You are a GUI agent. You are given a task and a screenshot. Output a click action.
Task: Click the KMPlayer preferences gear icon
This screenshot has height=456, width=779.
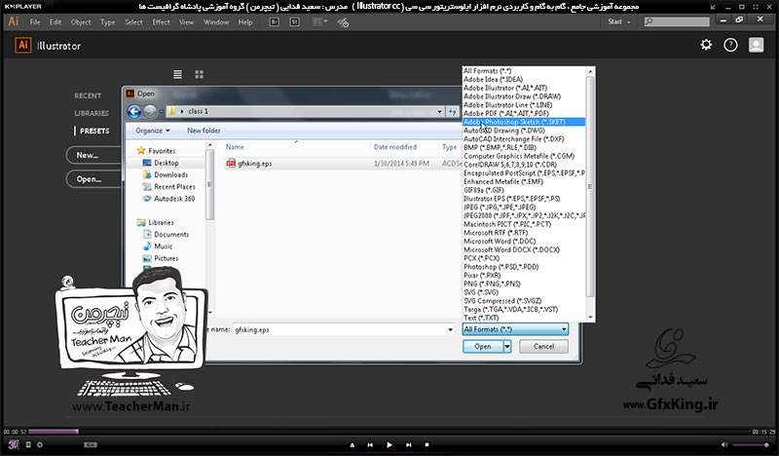pos(40,444)
